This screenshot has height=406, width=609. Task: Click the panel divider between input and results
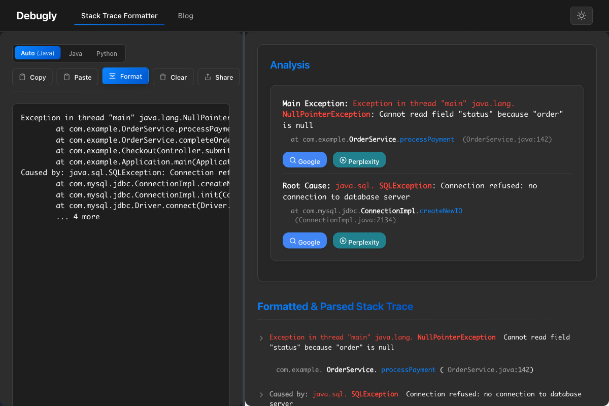click(x=244, y=219)
